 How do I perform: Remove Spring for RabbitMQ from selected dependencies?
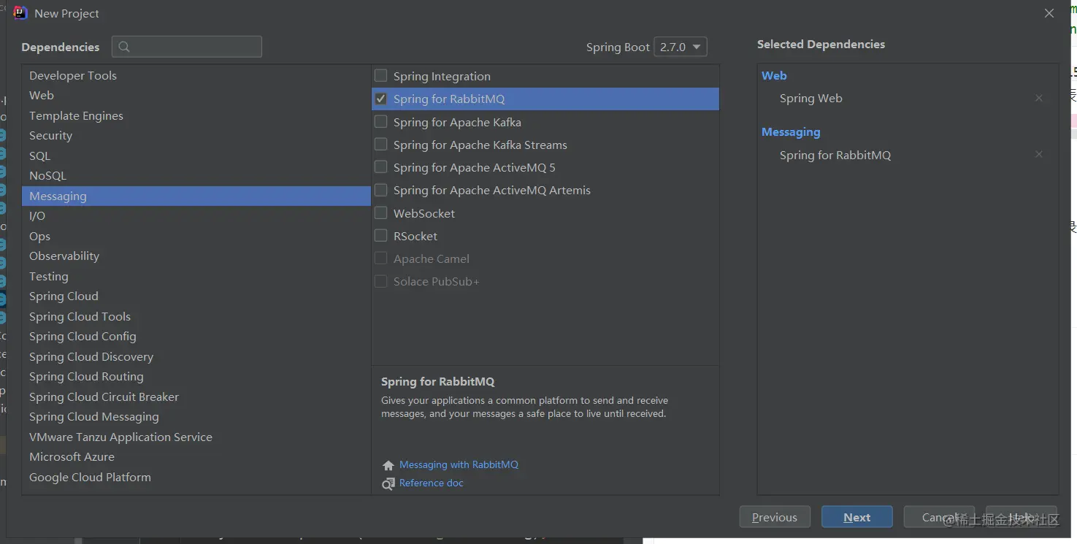click(1038, 154)
